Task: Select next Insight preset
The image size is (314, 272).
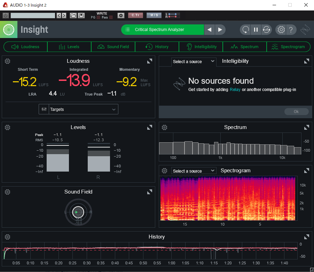Action: (x=220, y=30)
